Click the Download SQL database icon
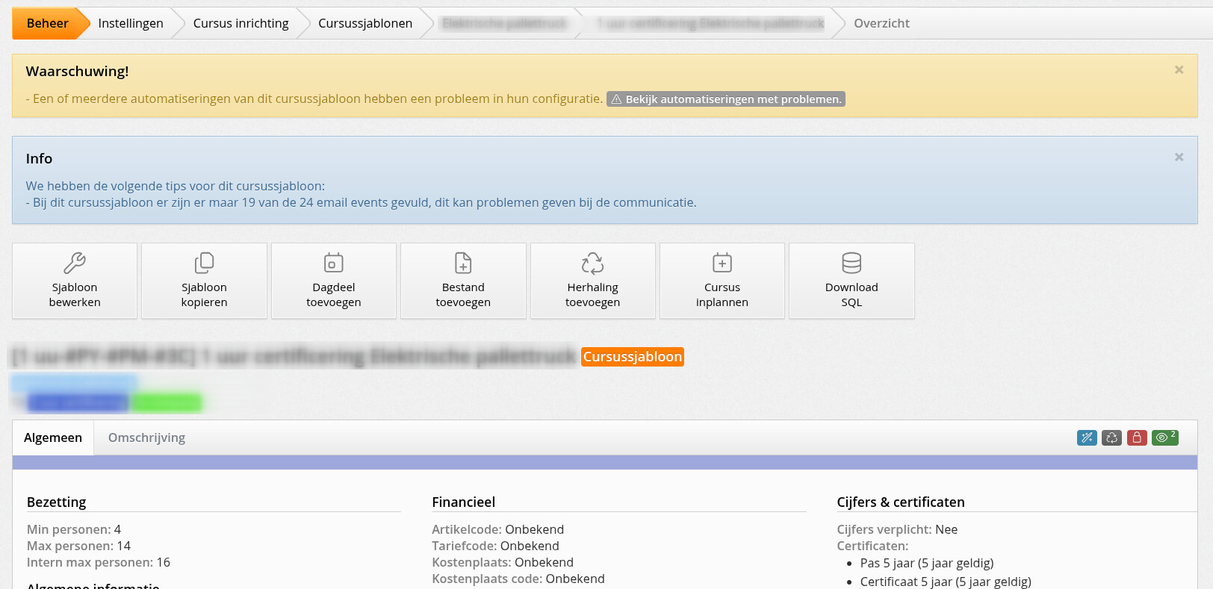 pyautogui.click(x=851, y=263)
